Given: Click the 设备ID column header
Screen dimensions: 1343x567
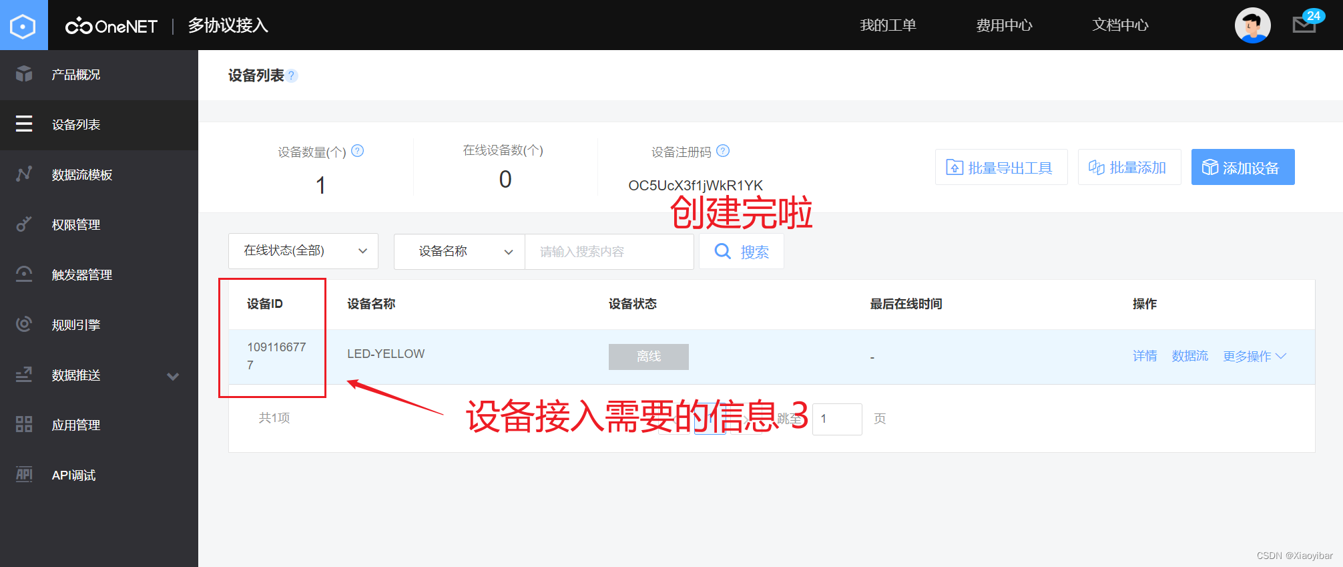Looking at the screenshot, I should point(265,304).
